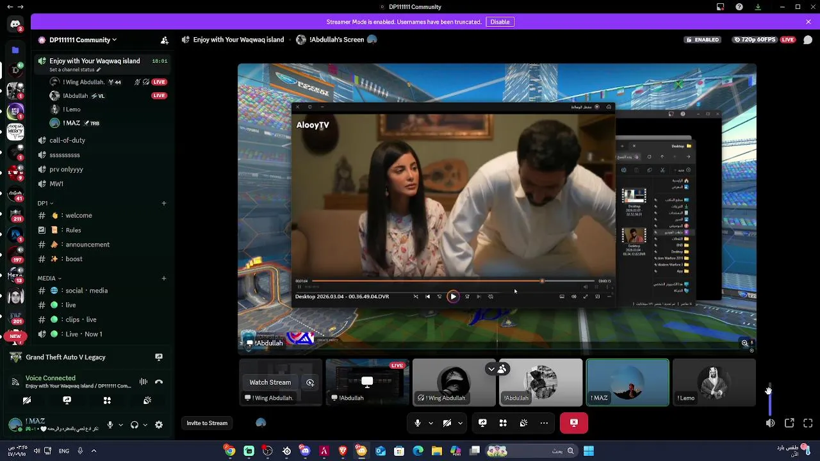
Task: Open the social · media channel
Action: (x=102, y=291)
